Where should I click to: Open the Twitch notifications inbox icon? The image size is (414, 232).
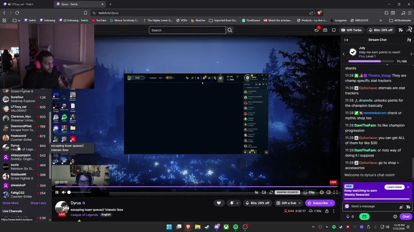(x=325, y=30)
